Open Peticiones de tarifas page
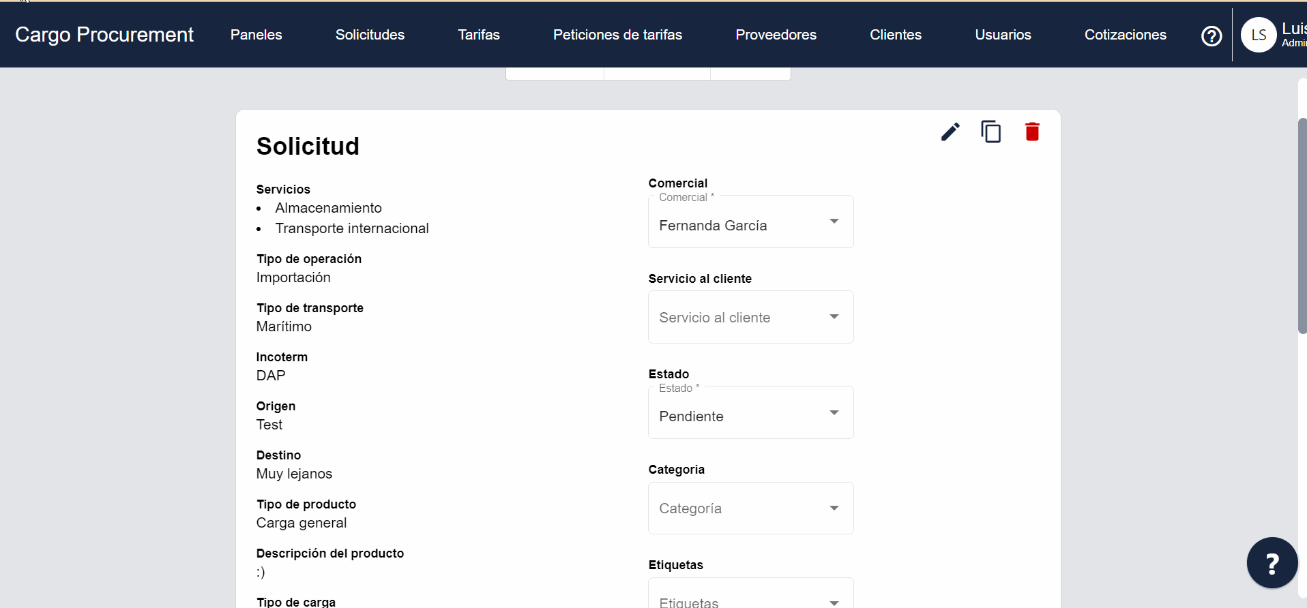Image resolution: width=1307 pixels, height=608 pixels. click(x=617, y=35)
